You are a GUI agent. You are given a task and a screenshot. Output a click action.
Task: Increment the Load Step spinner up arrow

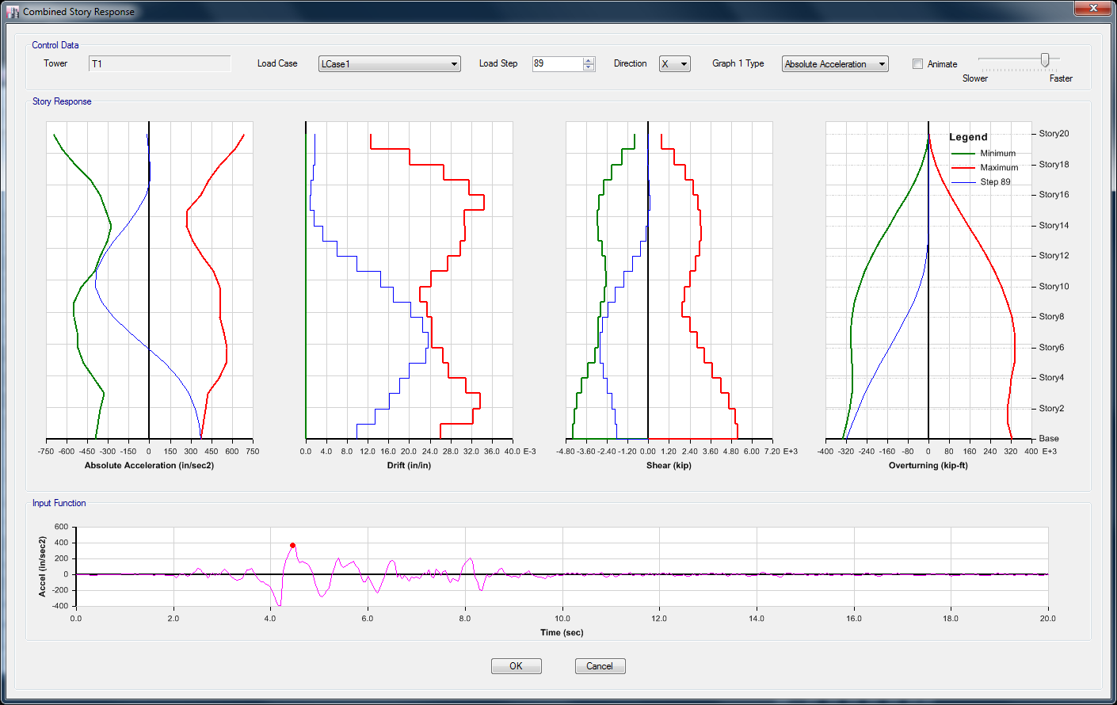(x=589, y=60)
